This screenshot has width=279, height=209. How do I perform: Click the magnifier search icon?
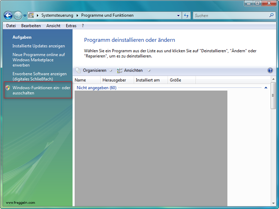271,15
